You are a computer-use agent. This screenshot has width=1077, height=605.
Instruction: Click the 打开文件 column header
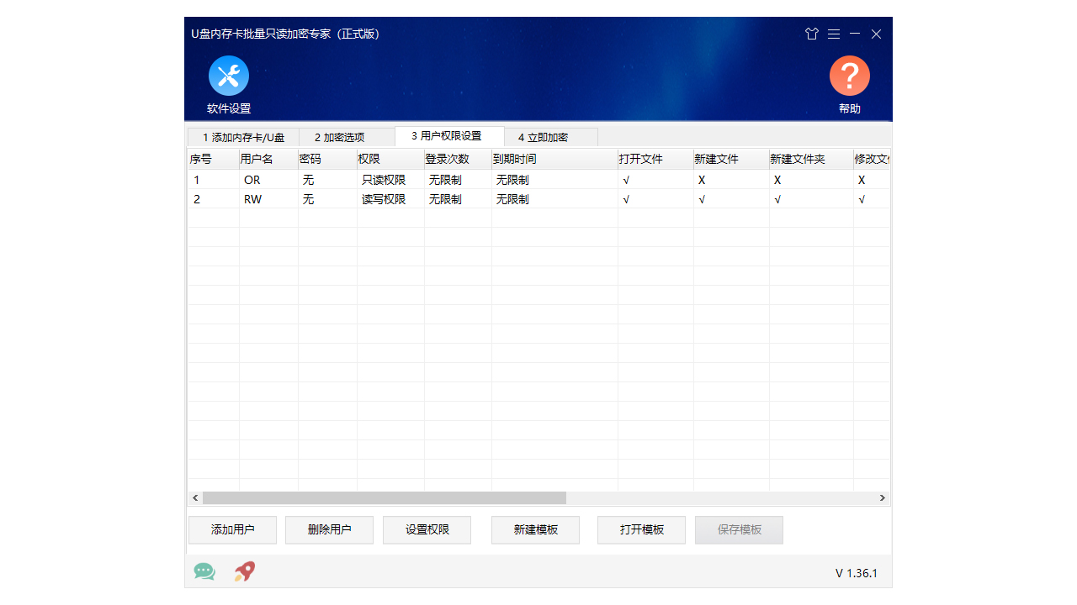coord(655,159)
